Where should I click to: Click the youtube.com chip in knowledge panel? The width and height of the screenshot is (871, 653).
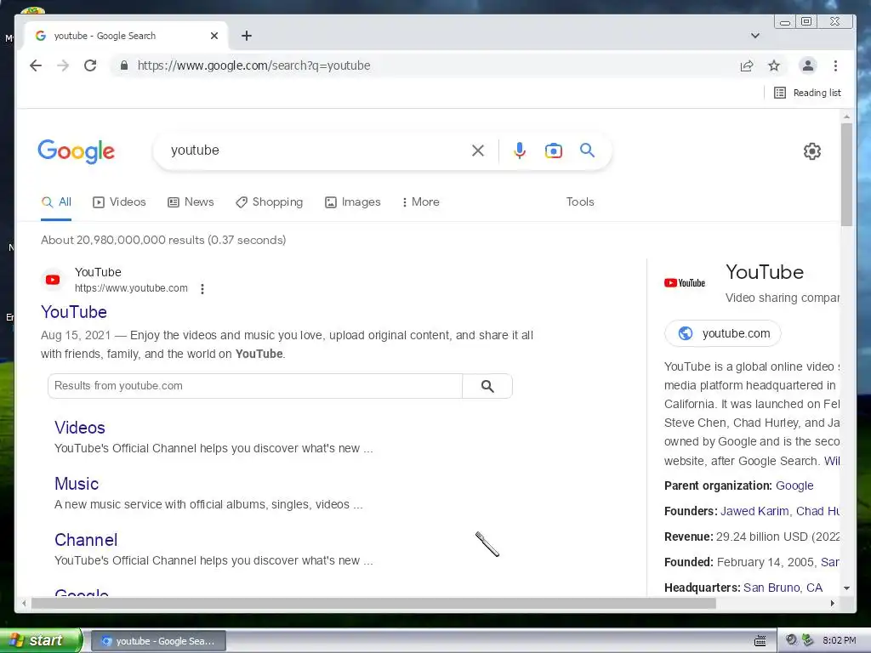(723, 333)
